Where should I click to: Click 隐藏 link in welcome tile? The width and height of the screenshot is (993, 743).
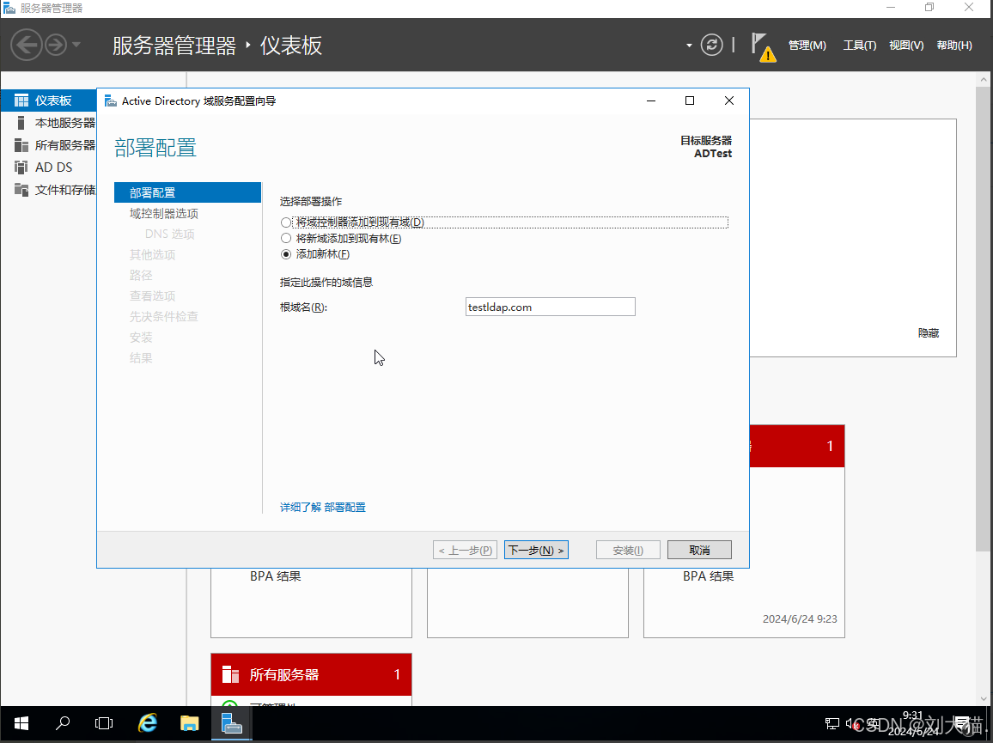(929, 332)
